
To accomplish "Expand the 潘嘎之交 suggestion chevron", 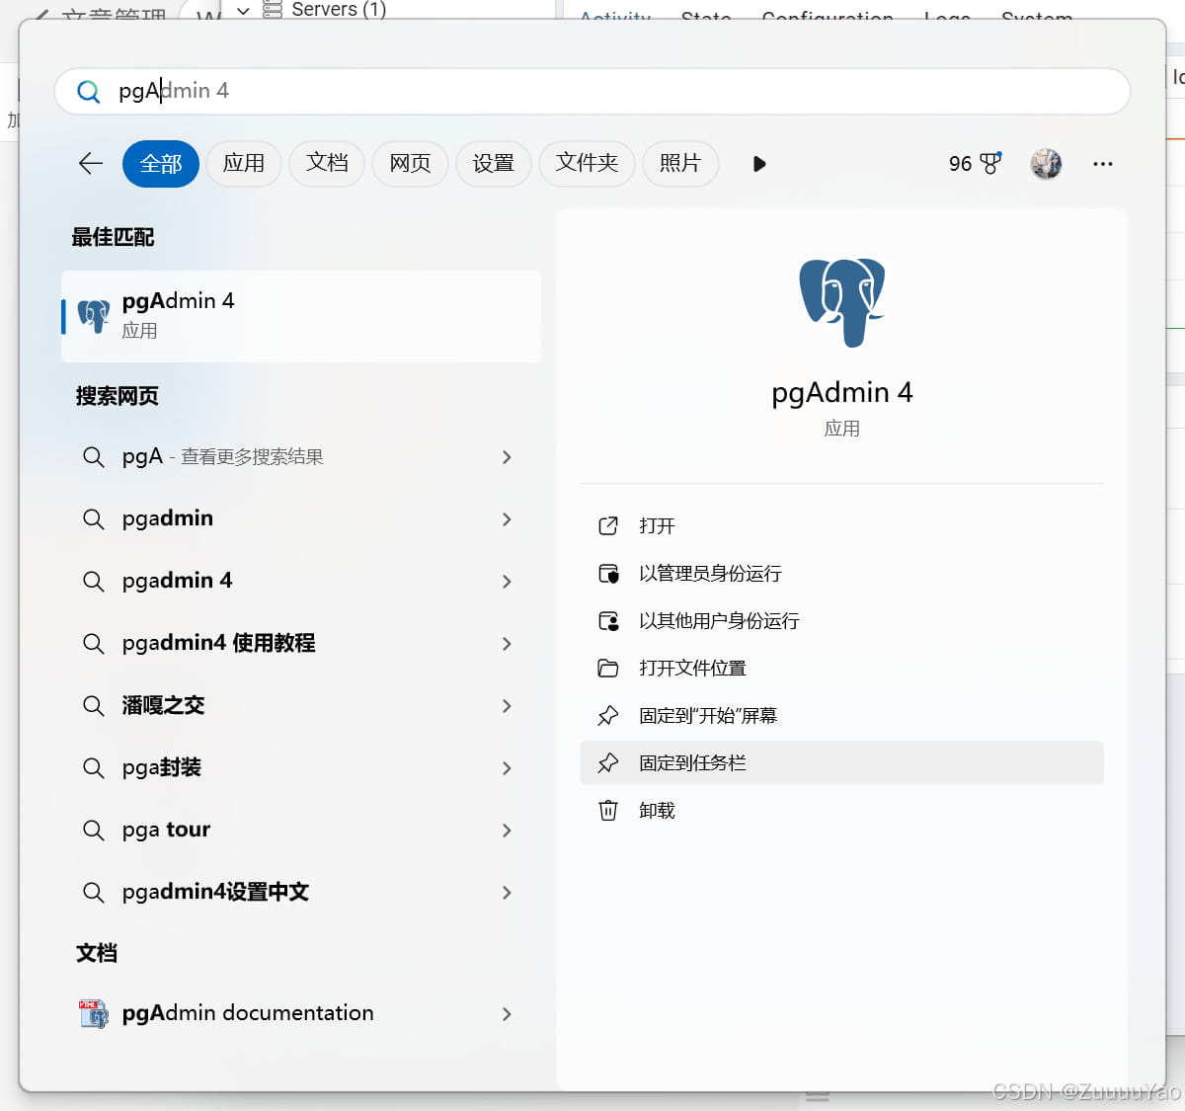I will pos(507,706).
